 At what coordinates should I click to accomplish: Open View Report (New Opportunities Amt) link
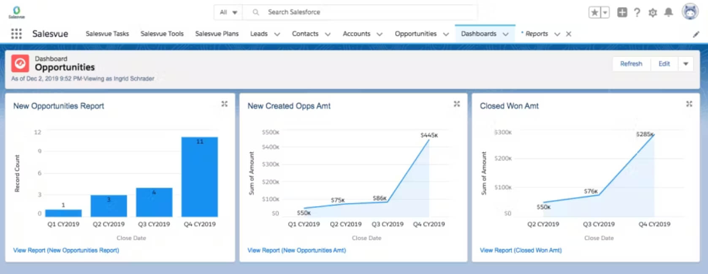tap(297, 250)
